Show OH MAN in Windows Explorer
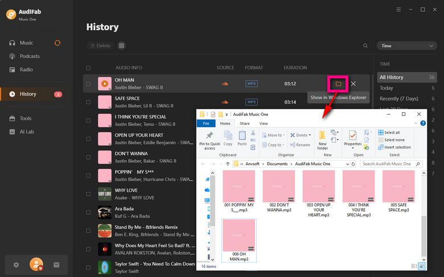This screenshot has width=444, height=277. [x=338, y=84]
